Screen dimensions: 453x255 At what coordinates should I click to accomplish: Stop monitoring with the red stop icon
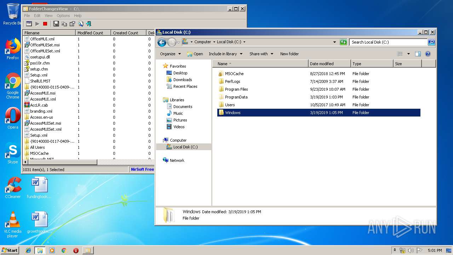pyautogui.click(x=45, y=24)
